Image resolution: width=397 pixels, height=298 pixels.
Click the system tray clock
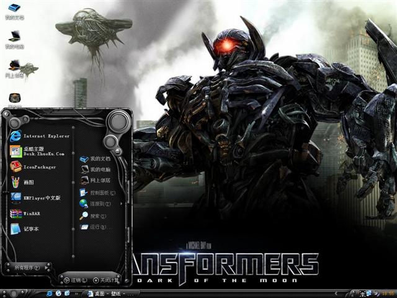(x=388, y=293)
